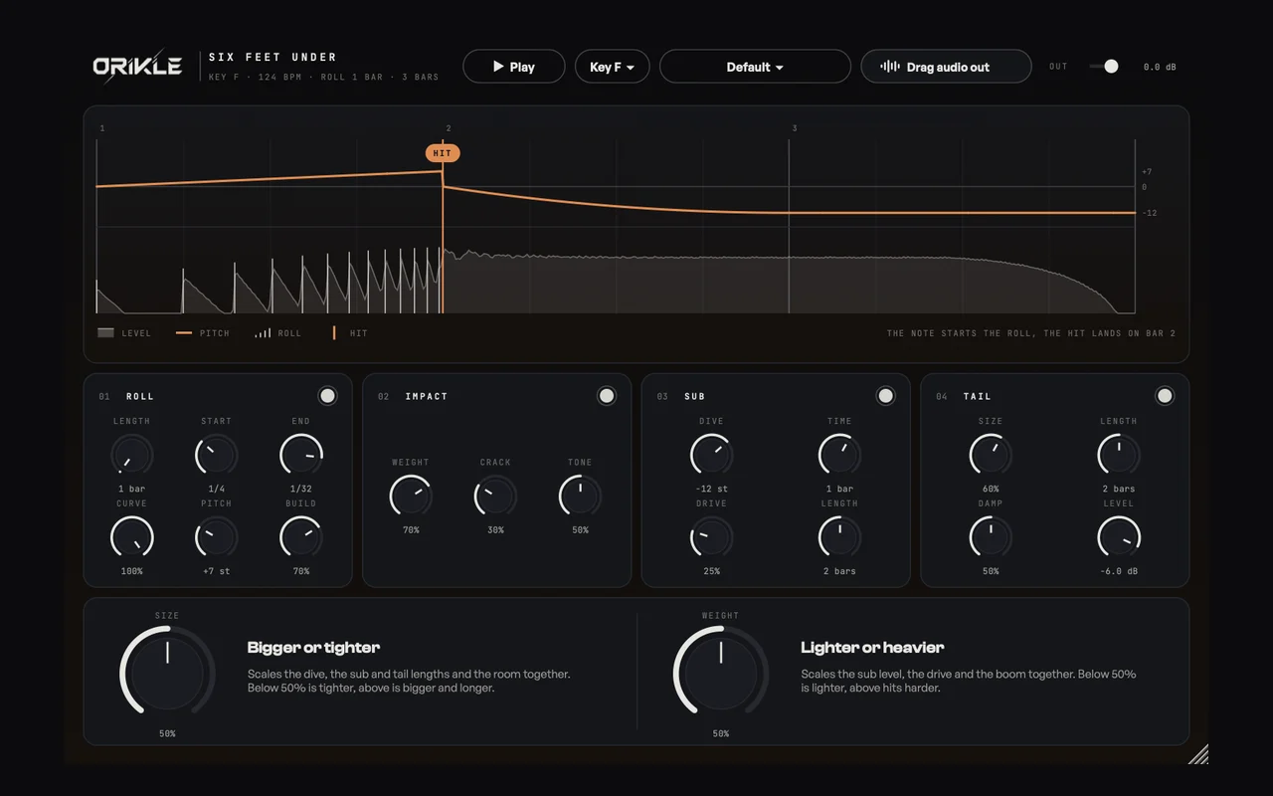Click the Drag audio out button

click(x=946, y=67)
